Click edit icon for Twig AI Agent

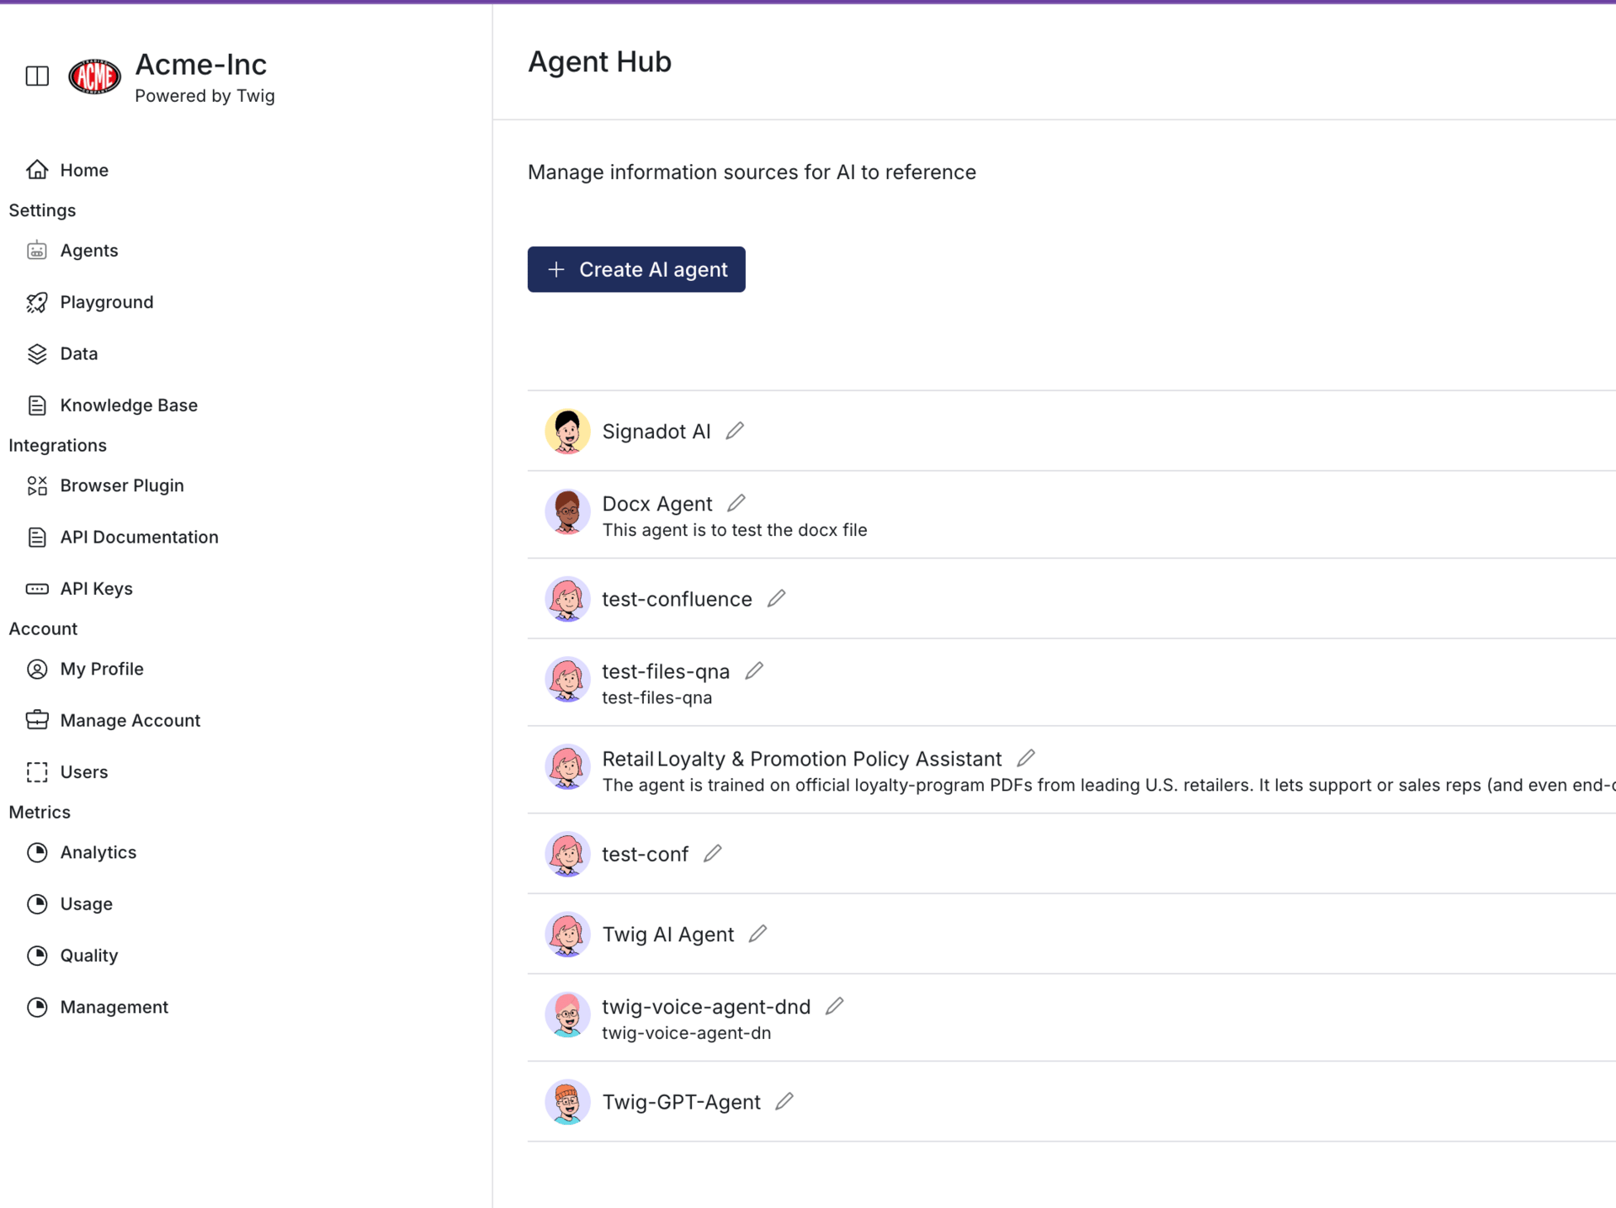(757, 934)
